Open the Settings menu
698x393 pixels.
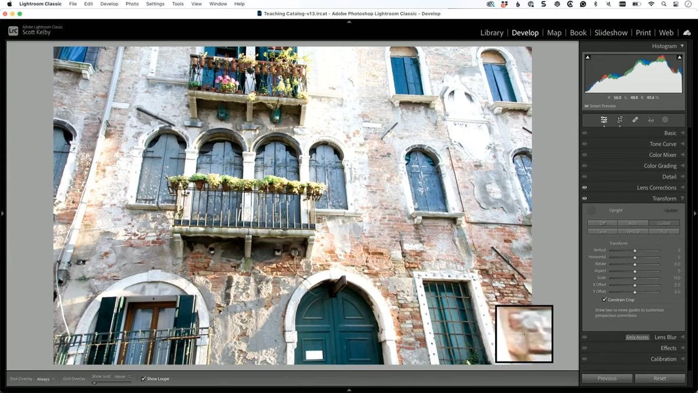155,4
